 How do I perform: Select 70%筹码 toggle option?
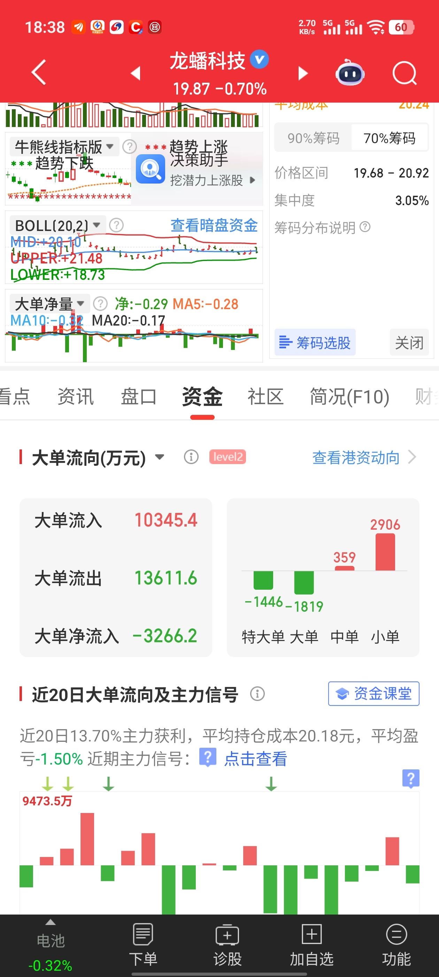click(x=390, y=138)
